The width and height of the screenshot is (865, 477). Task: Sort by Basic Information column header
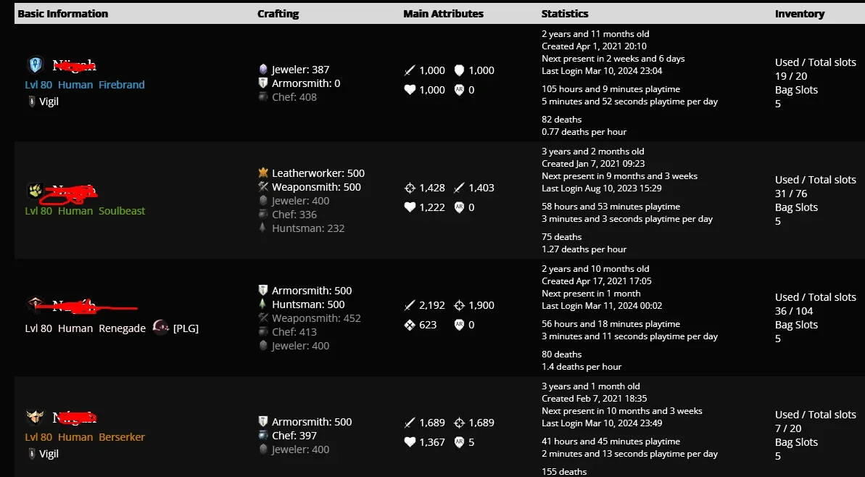(x=63, y=14)
